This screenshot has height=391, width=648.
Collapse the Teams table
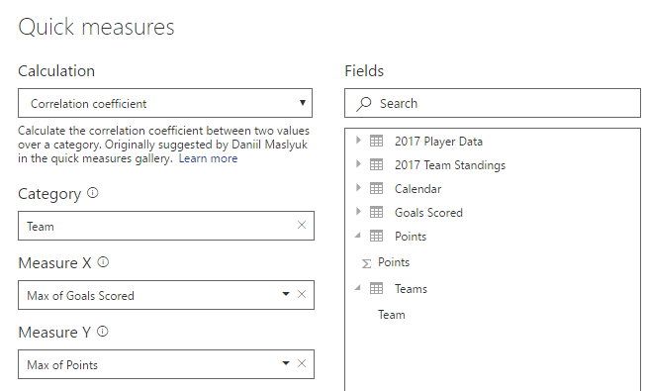(x=358, y=288)
